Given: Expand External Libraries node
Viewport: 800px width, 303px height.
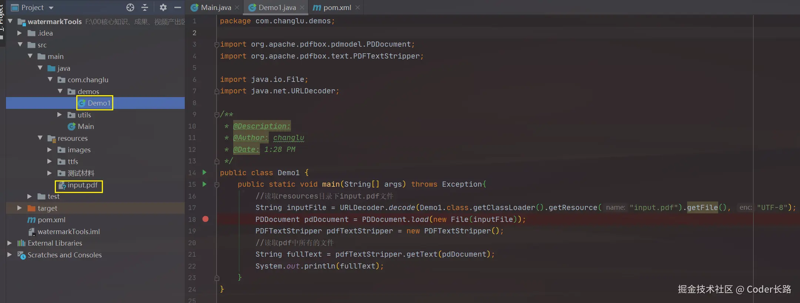Looking at the screenshot, I should (x=10, y=243).
